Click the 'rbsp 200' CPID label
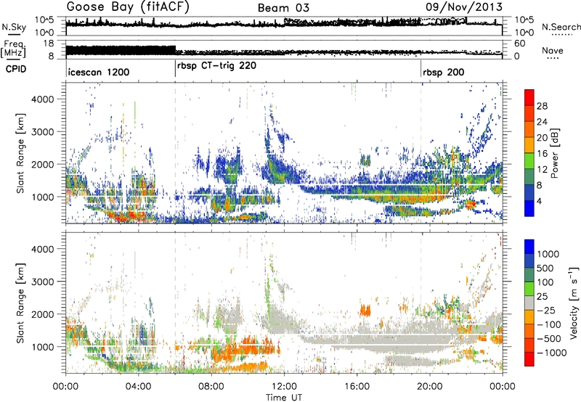 [x=444, y=72]
